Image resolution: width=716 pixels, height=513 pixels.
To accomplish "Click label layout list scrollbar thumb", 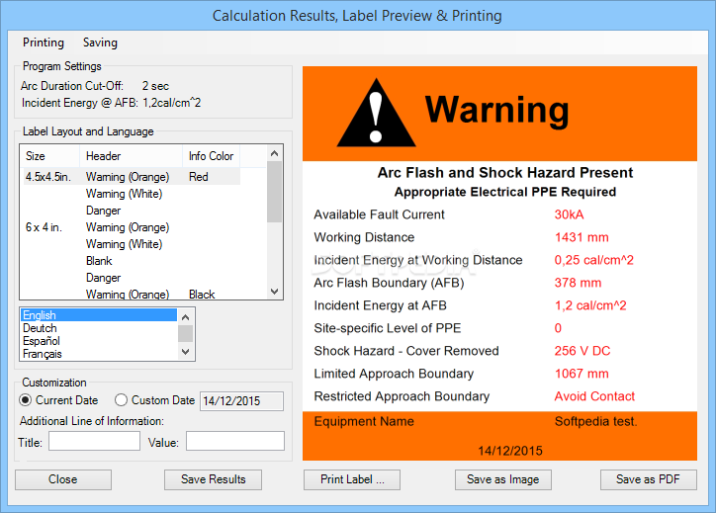I will pos(275,192).
